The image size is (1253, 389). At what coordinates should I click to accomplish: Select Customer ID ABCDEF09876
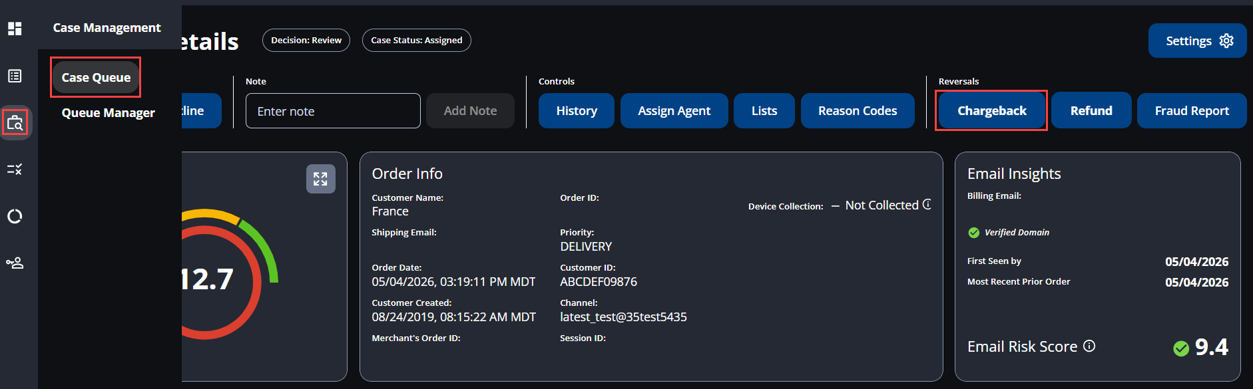[599, 281]
